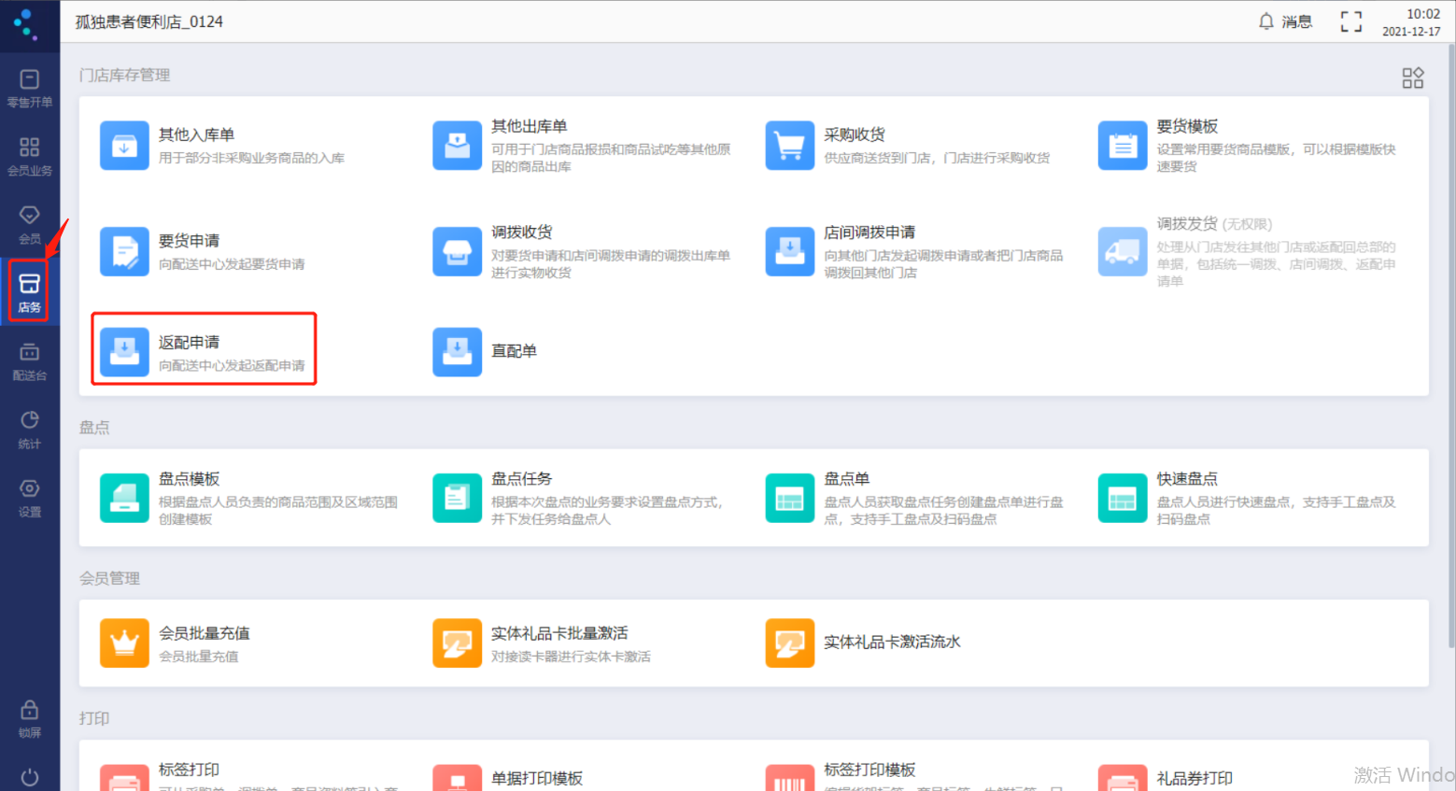Click the 快速盘点 title text
Screen dimensions: 1456x791
[1187, 479]
